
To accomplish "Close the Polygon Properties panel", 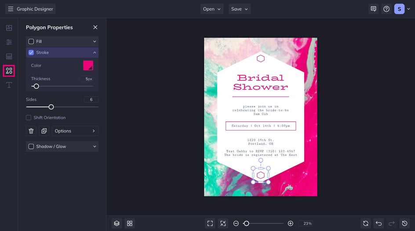I will coord(95,27).
